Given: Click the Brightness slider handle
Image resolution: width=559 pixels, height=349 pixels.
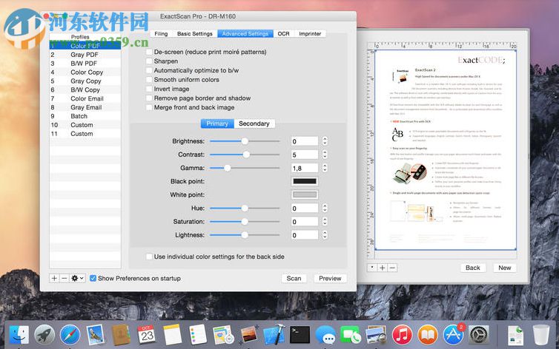Looking at the screenshot, I should [x=245, y=141].
